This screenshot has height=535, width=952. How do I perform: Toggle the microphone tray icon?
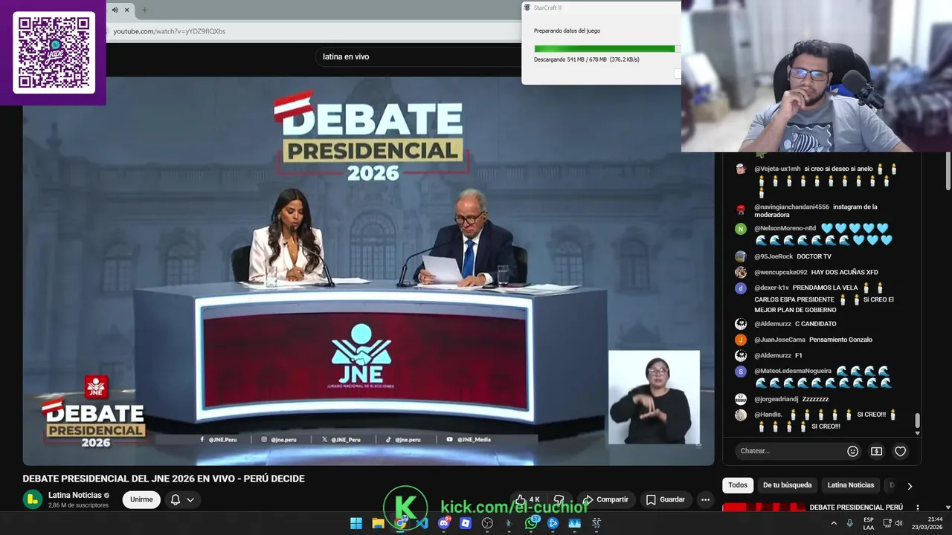pos(849,523)
